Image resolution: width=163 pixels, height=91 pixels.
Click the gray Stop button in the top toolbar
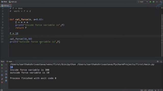[x=157, y=2]
